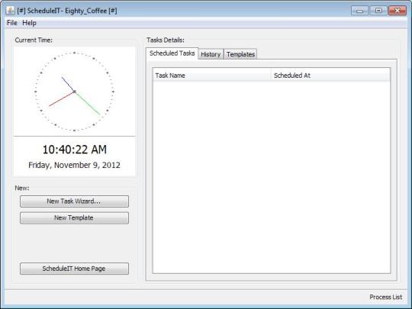Switch to the Templates tab
This screenshot has height=309, width=412.
[240, 54]
